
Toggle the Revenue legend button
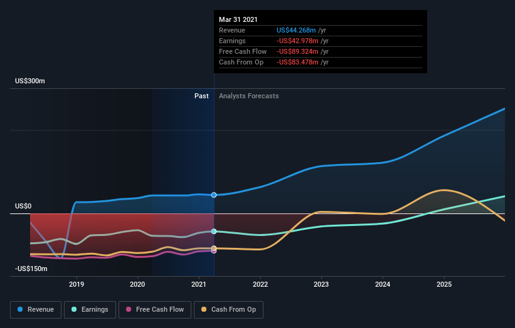click(x=36, y=310)
